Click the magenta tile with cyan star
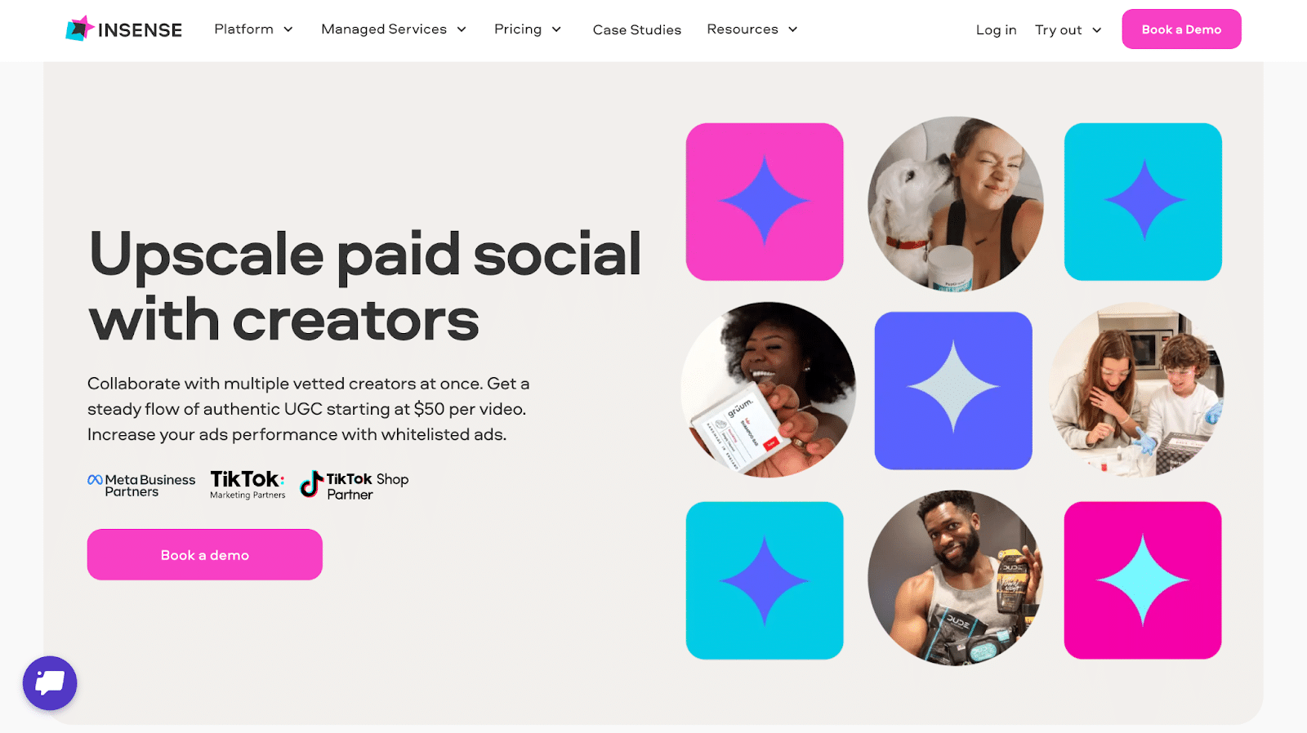This screenshot has height=733, width=1307. 1143,580
